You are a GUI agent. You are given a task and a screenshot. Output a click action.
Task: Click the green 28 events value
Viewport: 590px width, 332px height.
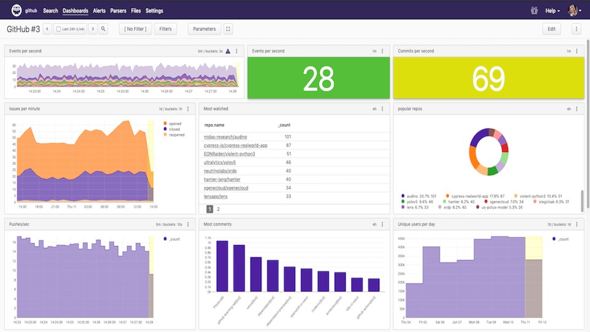318,79
